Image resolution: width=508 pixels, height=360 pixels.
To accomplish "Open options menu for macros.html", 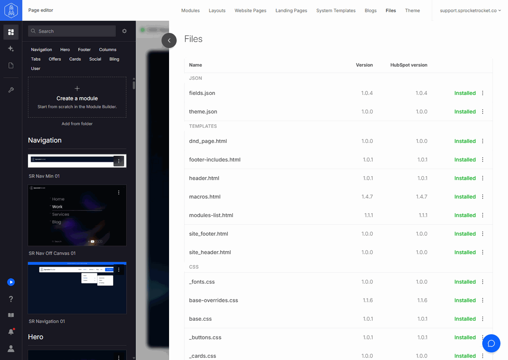I will (x=483, y=196).
